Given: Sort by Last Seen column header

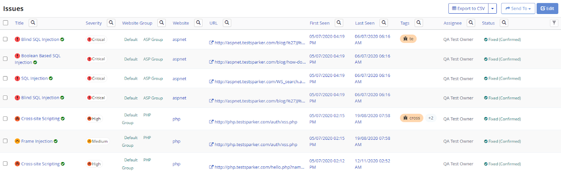Looking at the screenshot, I should (x=365, y=23).
